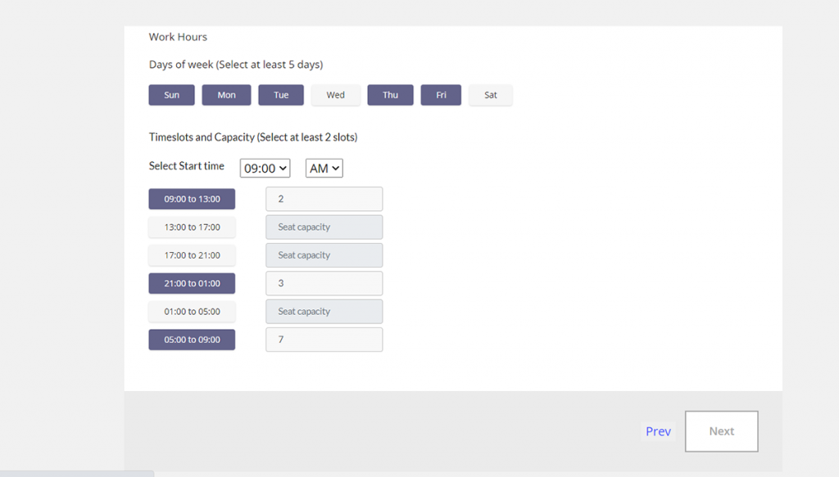Deselect the 21:00 to 01:00 timeslot
The image size is (839, 477).
(x=192, y=283)
